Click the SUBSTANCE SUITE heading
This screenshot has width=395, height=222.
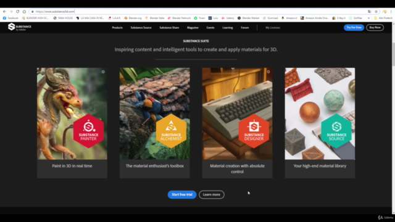tap(196, 41)
